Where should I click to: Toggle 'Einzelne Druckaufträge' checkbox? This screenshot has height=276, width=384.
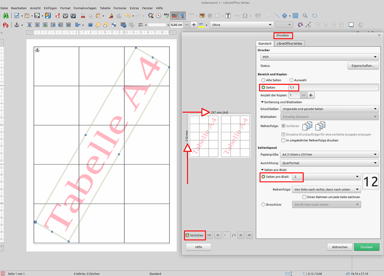coord(283,134)
